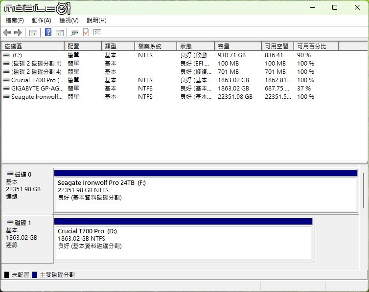Viewport: 369px width, 292px height.
Task: Minimize the disk management window
Action: coord(313,7)
